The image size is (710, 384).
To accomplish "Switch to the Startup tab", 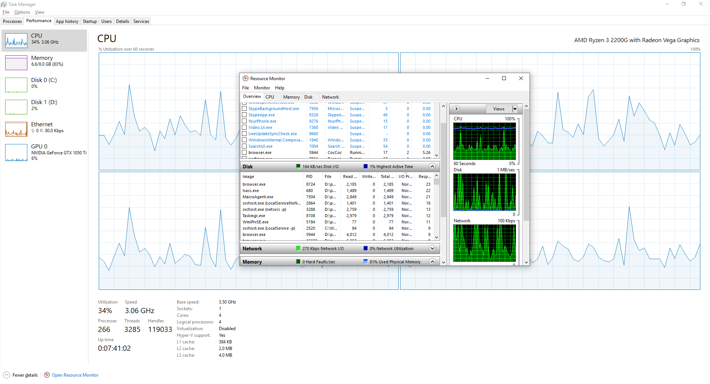I will [90, 21].
